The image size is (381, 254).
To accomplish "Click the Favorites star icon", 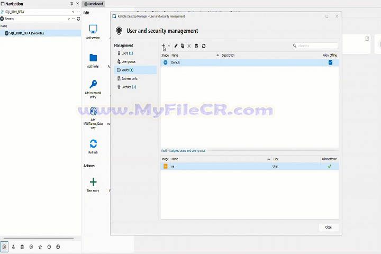I will (40, 247).
